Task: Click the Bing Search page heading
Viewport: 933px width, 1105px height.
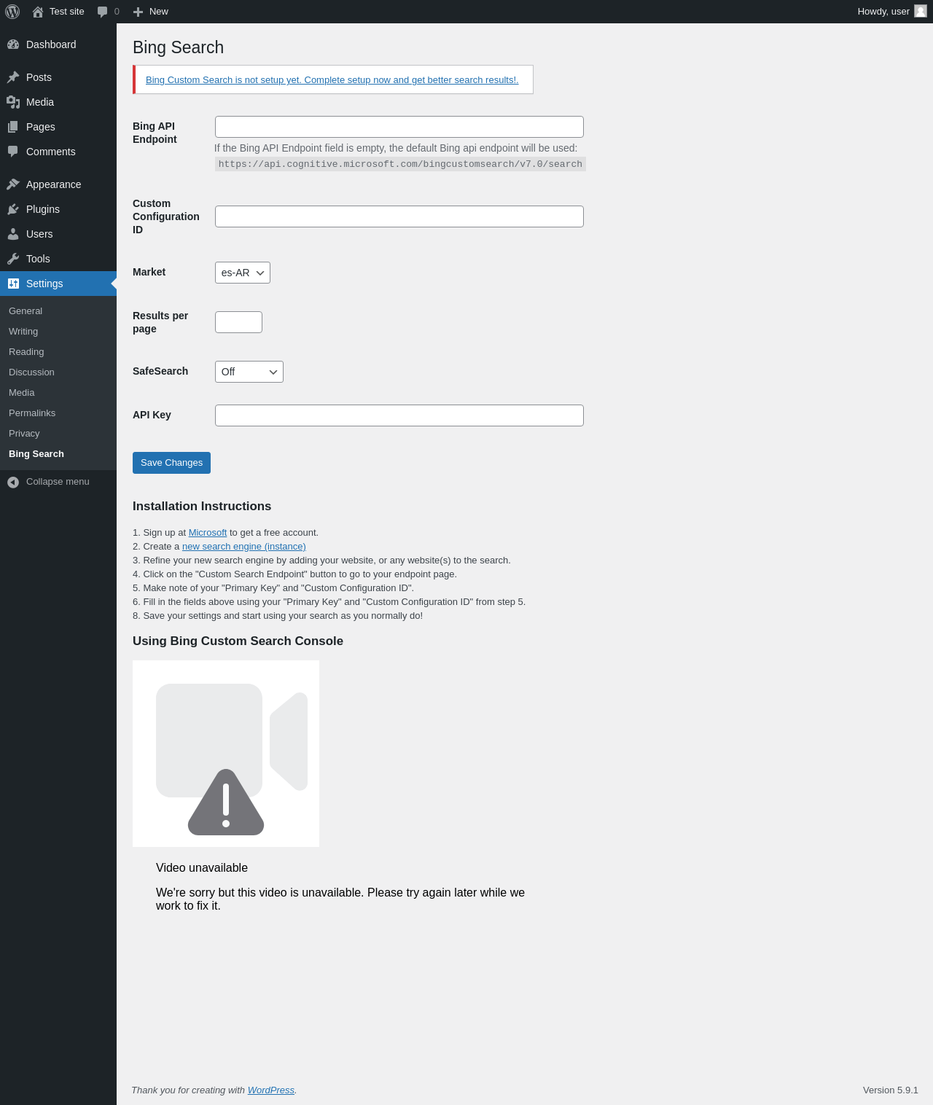Action: (x=179, y=47)
